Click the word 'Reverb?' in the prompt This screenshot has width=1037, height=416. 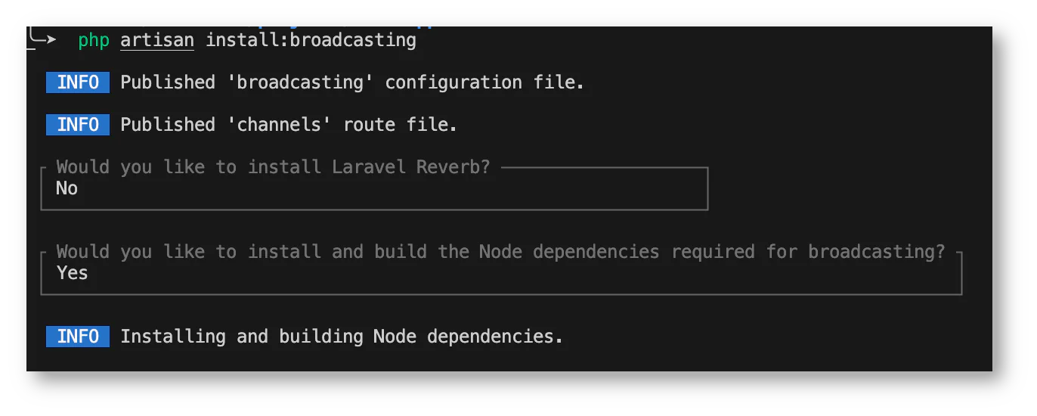[x=453, y=167]
